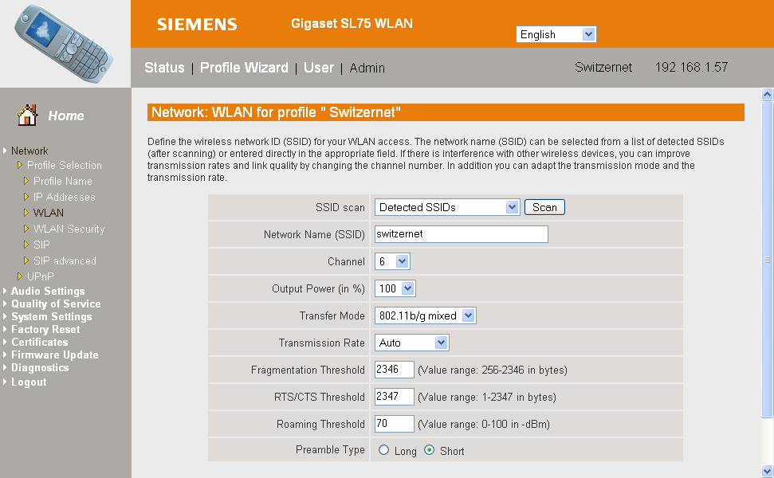The image size is (774, 478).
Task: Expand the Channel dropdown
Action: pyautogui.click(x=392, y=261)
